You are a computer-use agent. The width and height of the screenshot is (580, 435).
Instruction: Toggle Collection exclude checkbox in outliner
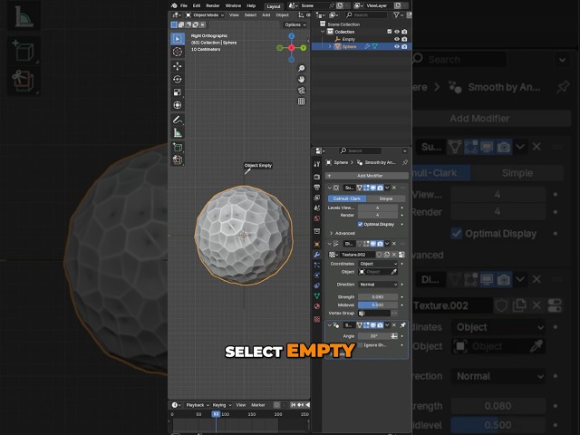389,32
